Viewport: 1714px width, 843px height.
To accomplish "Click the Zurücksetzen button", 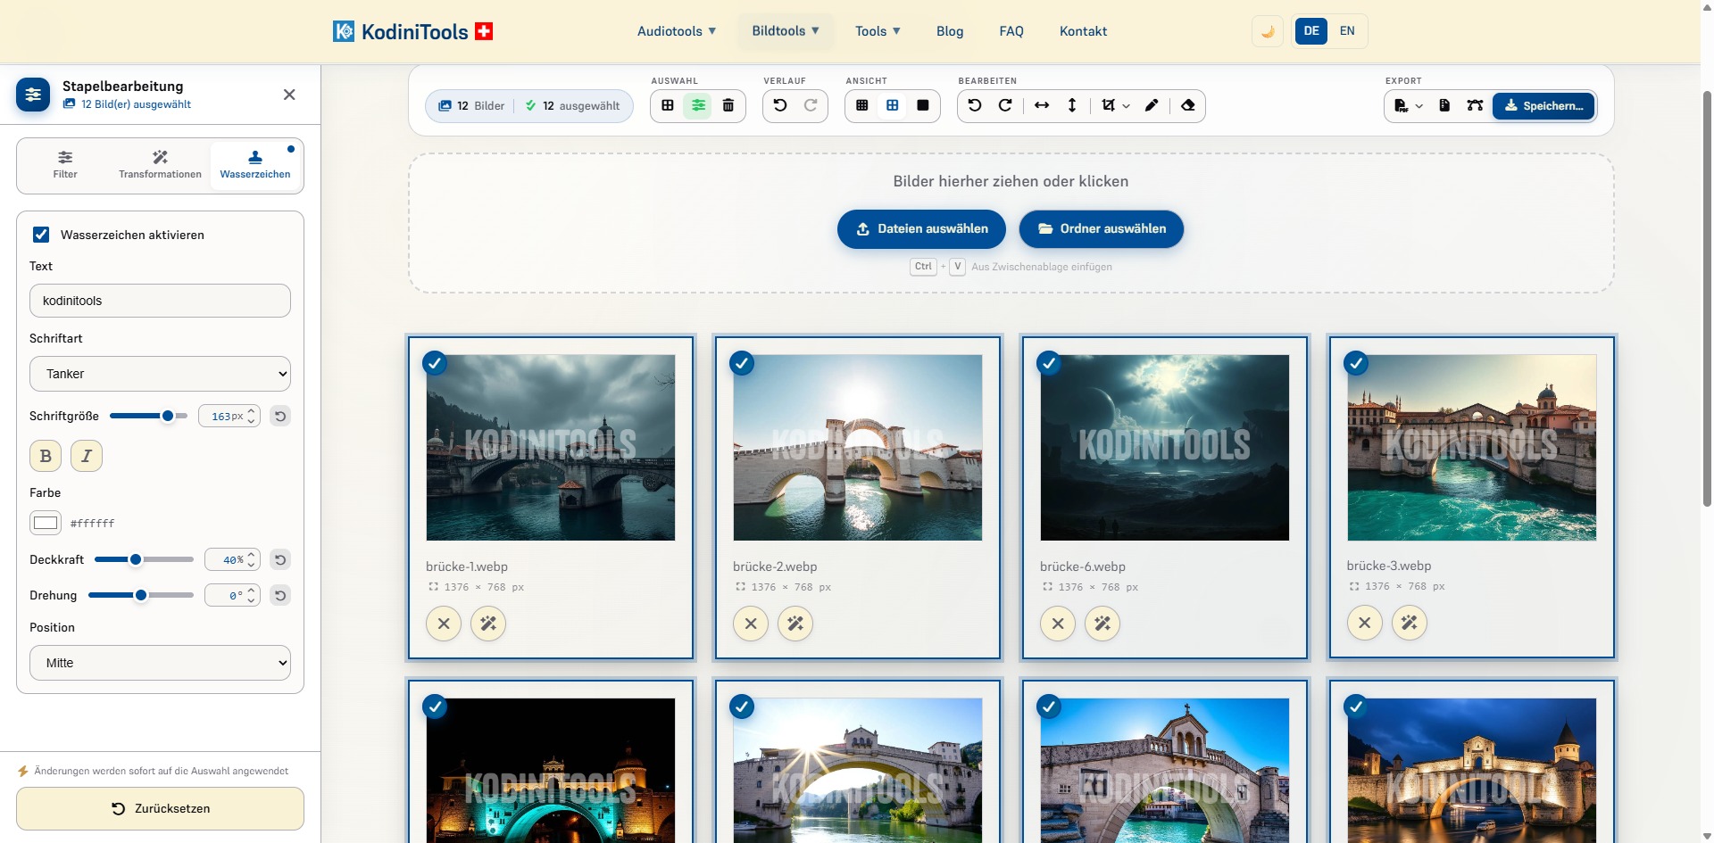I will [x=160, y=808].
